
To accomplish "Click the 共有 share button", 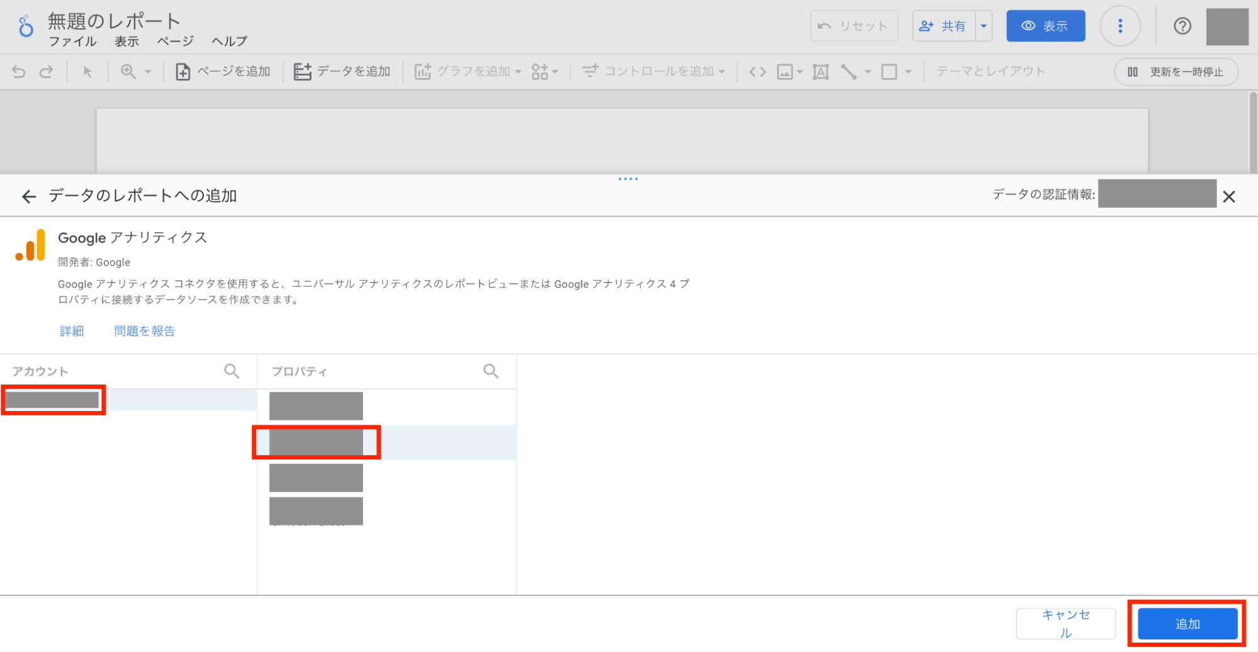I will click(943, 26).
